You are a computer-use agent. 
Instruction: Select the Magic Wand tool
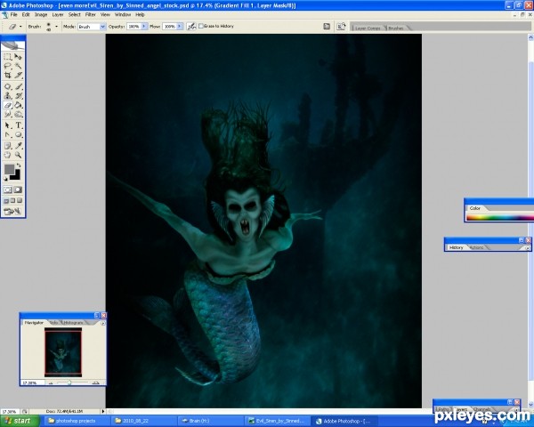pyautogui.click(x=18, y=66)
